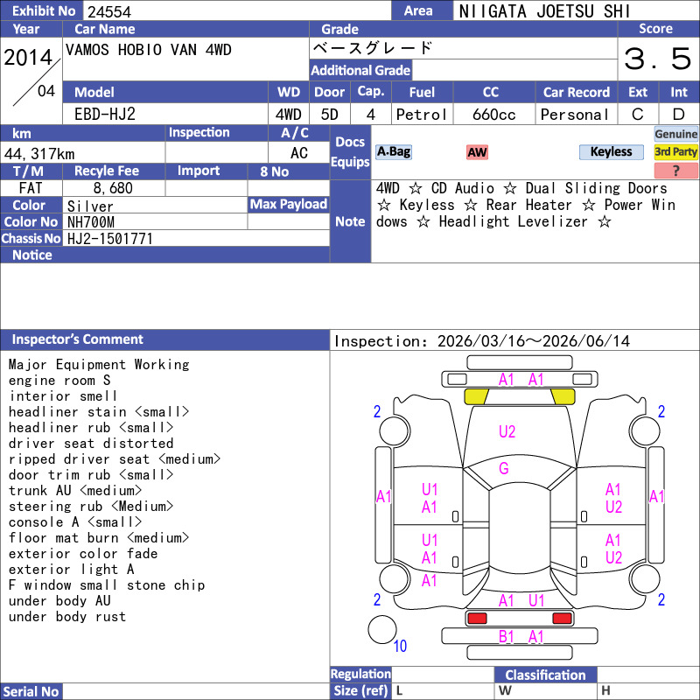The height and width of the screenshot is (700, 700).
Task: Select the B1 mark on rear bumper
Action: click(x=506, y=637)
